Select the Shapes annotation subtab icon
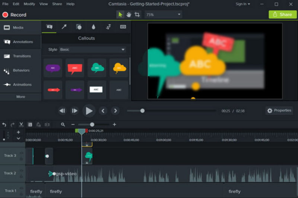Image resolution: width=298 pixels, height=198 pixels. (79, 27)
